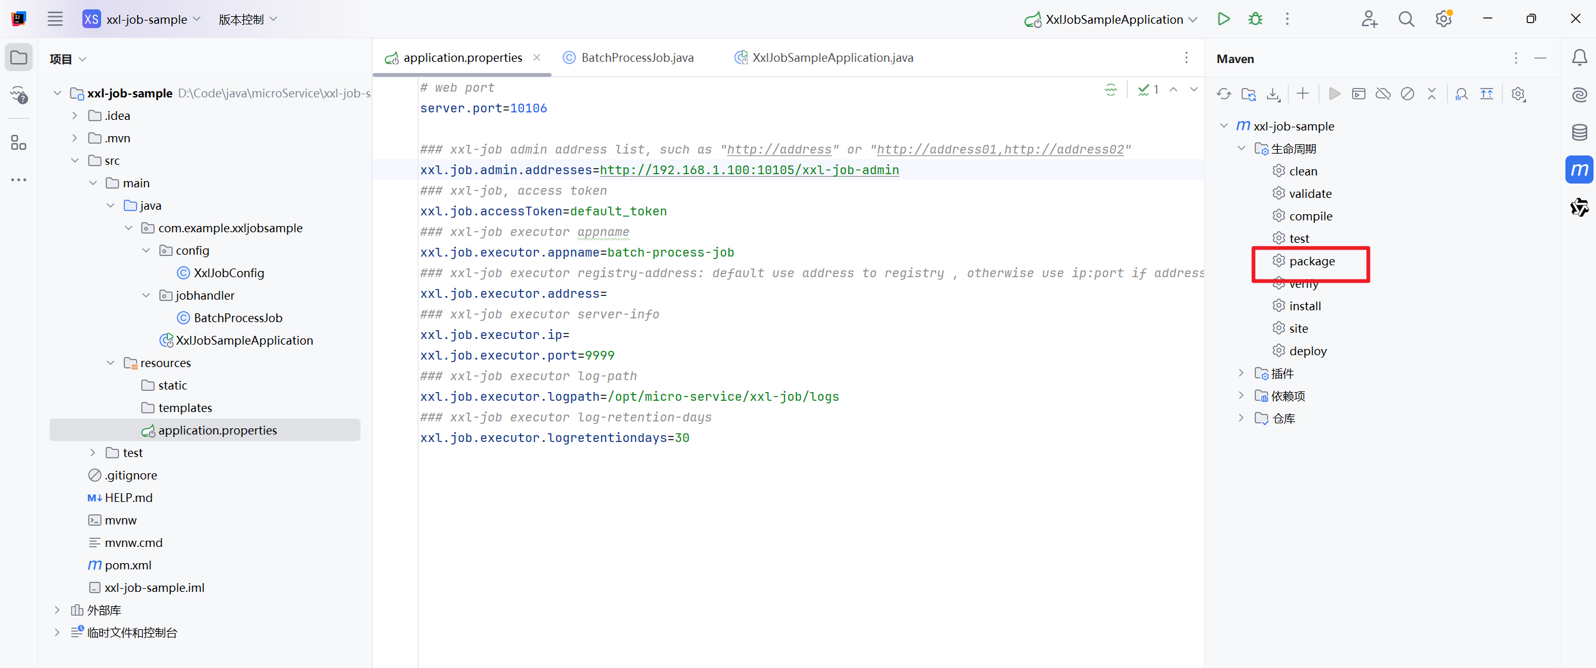Run XxlJobSampleApplication with the play button

coord(1223,19)
